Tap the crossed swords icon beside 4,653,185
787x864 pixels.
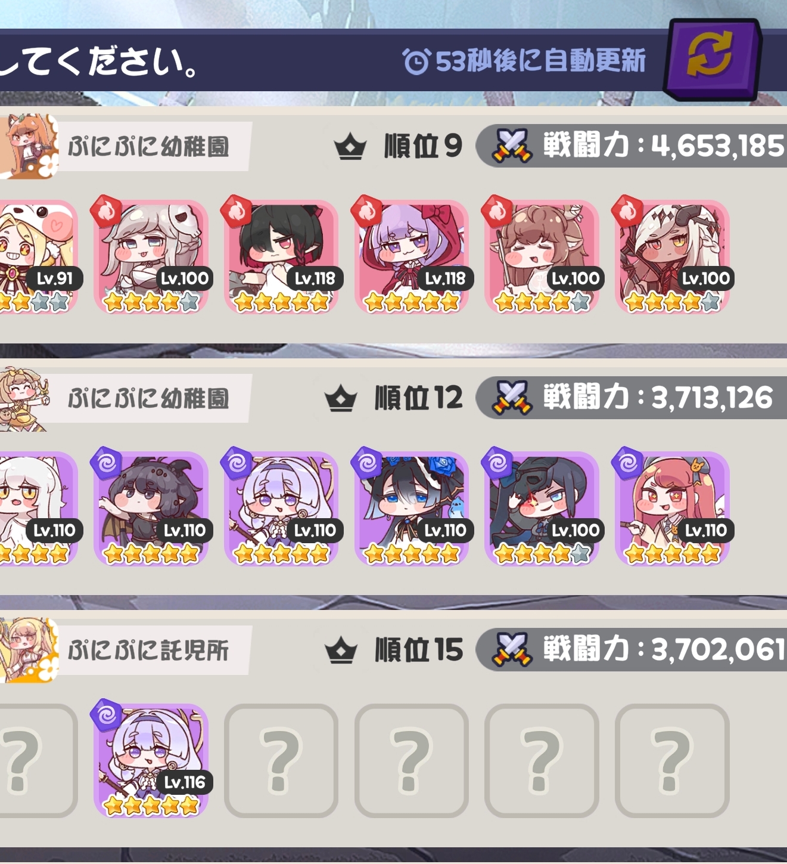point(512,146)
